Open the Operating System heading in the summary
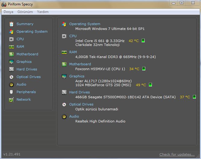201x159 pixels. (x=85, y=24)
